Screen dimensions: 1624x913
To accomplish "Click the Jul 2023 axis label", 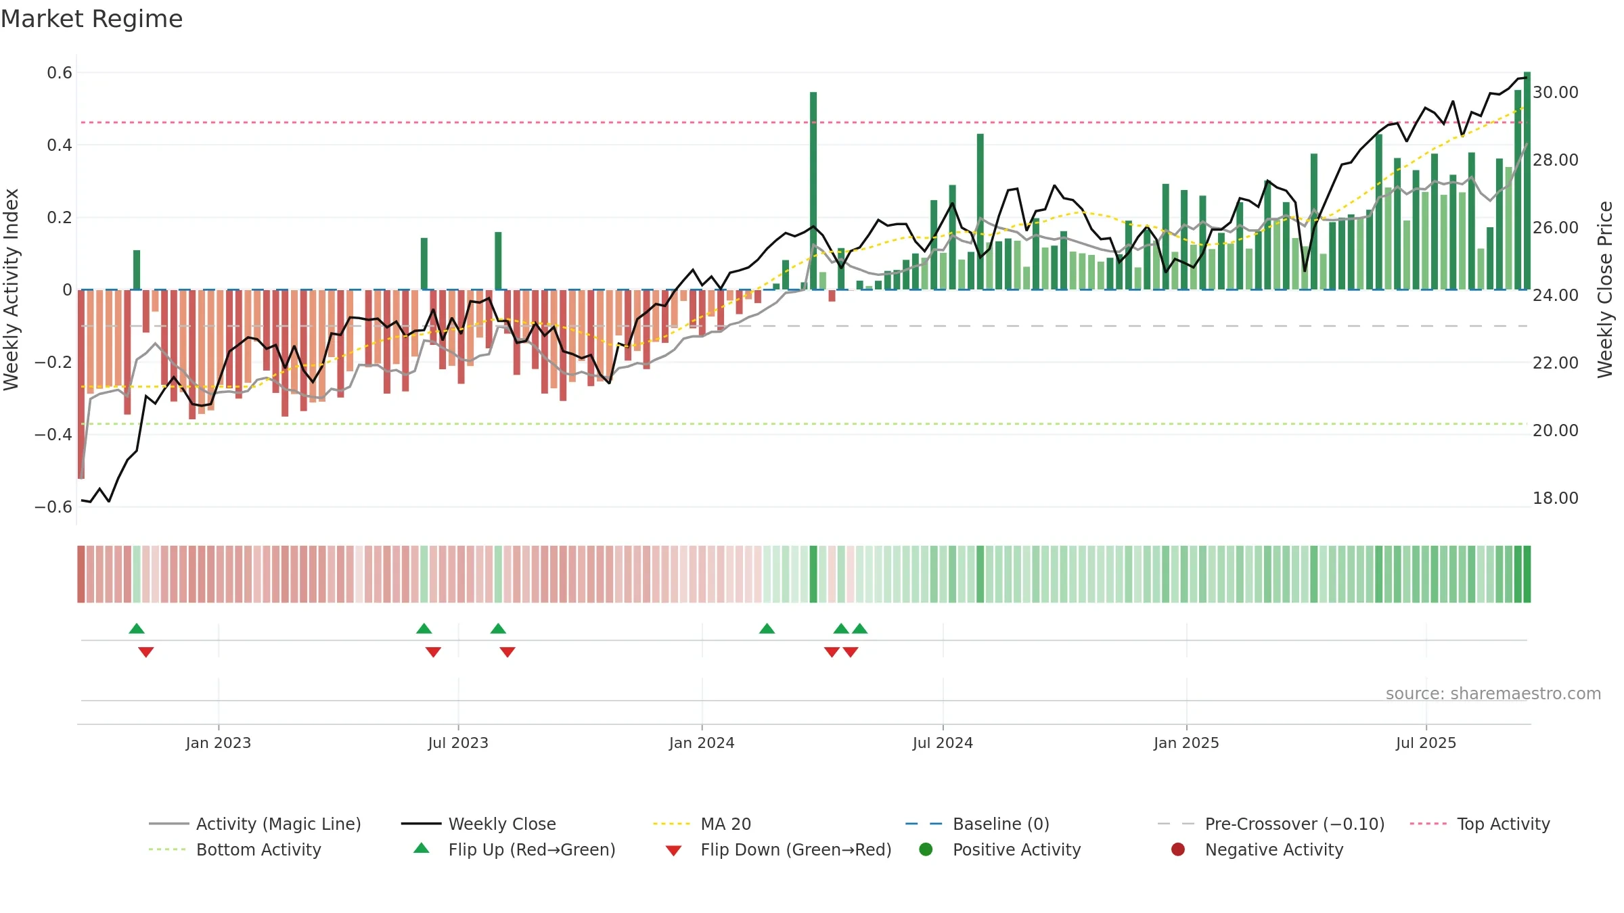I will (x=458, y=743).
